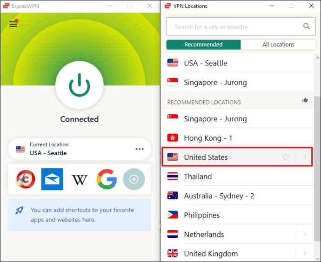Select Philippines location
Screen dimensions: 321x262
tap(237, 215)
